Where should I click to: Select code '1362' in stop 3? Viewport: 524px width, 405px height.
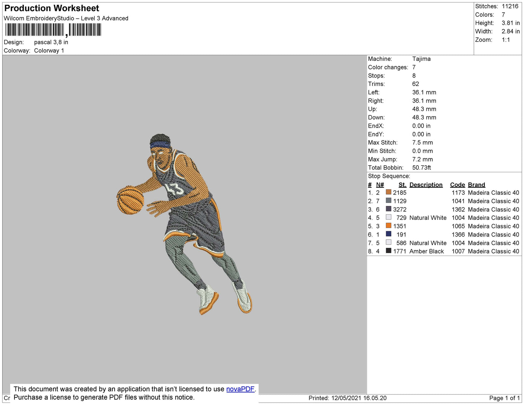pyautogui.click(x=458, y=209)
